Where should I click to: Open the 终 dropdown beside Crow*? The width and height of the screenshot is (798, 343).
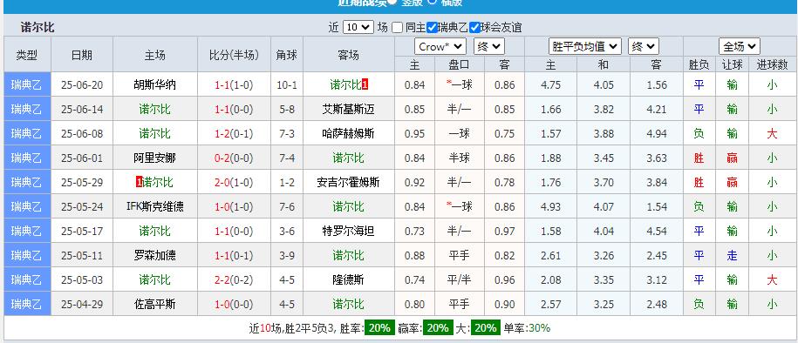tap(489, 47)
